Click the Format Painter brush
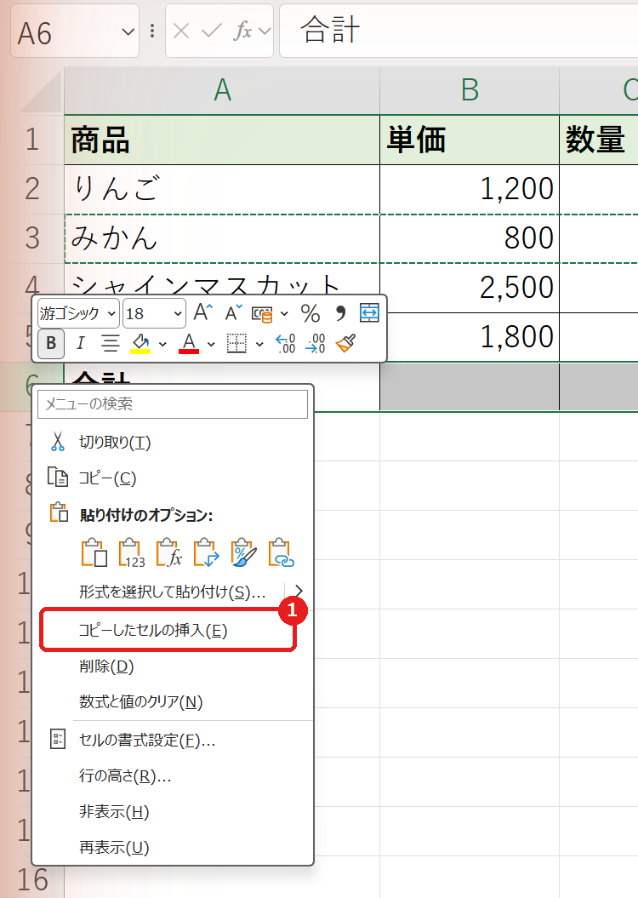The height and width of the screenshot is (898, 638). (x=345, y=343)
